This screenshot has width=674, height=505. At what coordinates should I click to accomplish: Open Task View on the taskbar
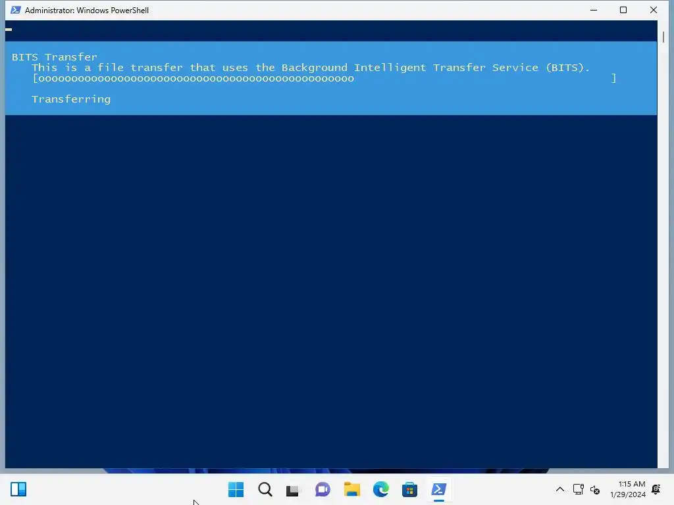tap(293, 489)
